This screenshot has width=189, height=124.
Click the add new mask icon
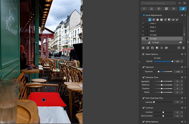click(x=143, y=48)
